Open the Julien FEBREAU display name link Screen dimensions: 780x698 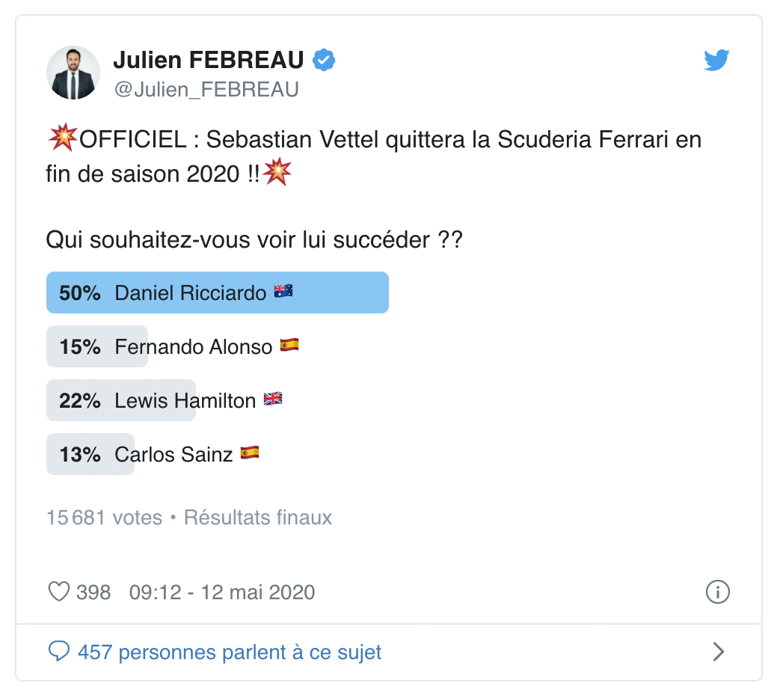pos(209,60)
